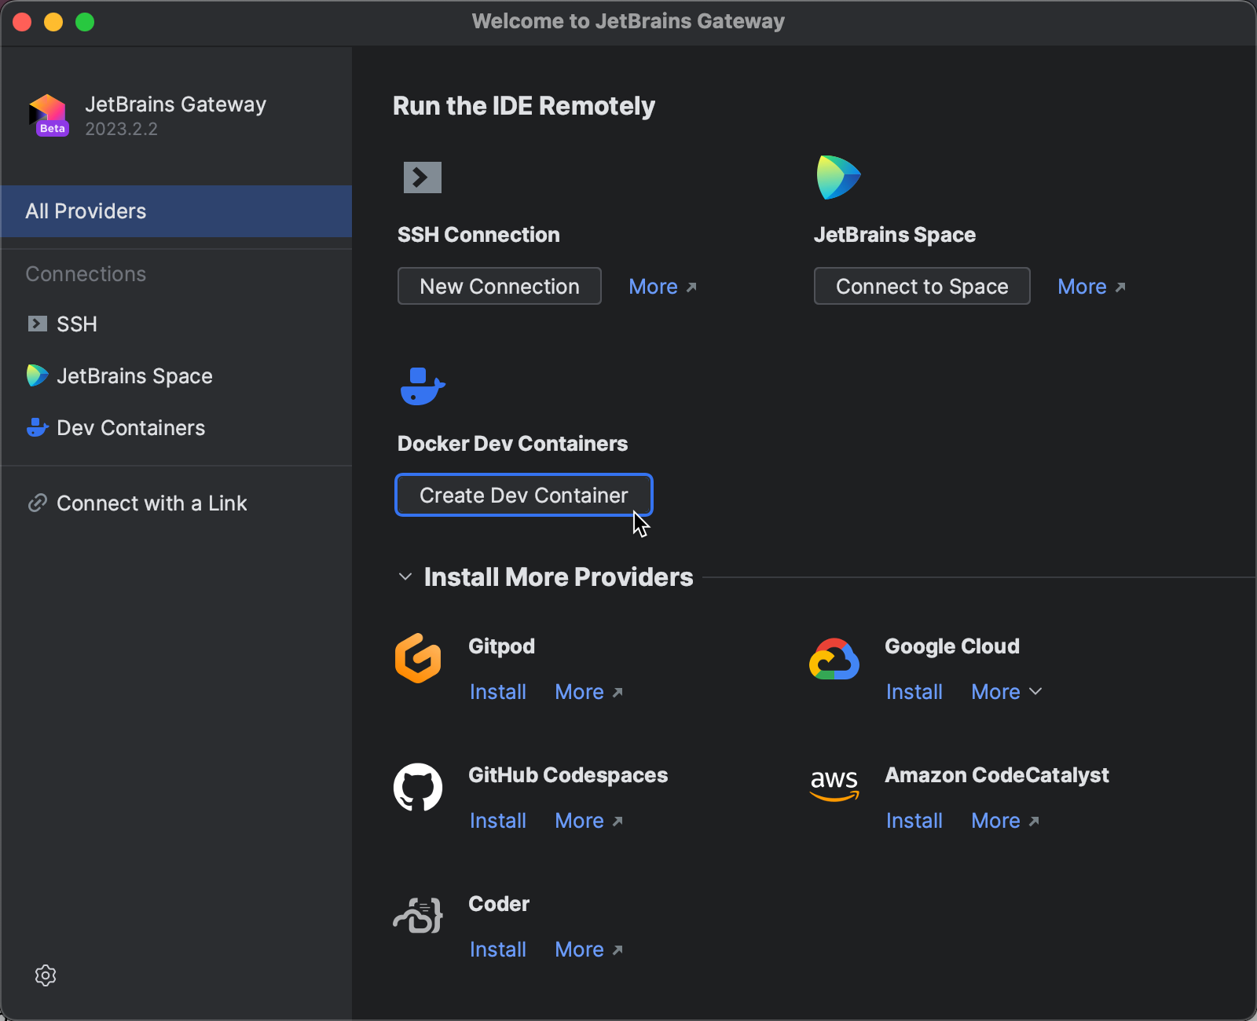This screenshot has width=1257, height=1021.
Task: Click the GitHub Codespaces octocat icon
Action: pos(418,787)
